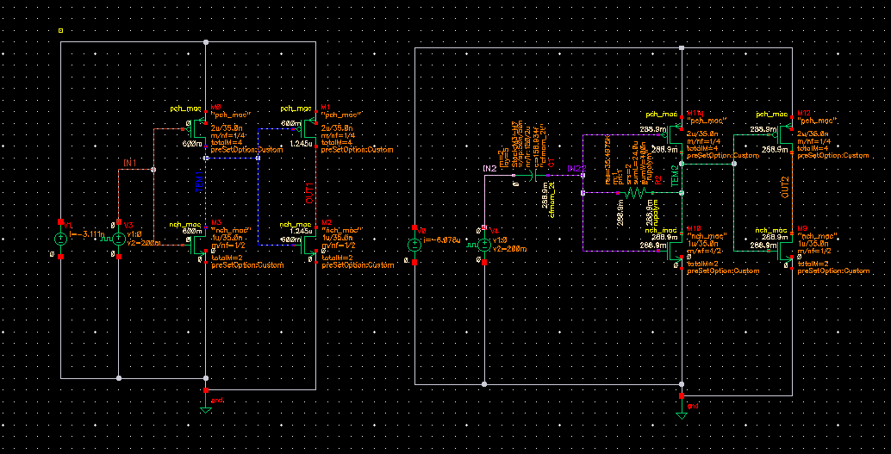This screenshot has width=891, height=454.
Task: Select the R2 resistor zigzag symbol
Action: coord(635,193)
